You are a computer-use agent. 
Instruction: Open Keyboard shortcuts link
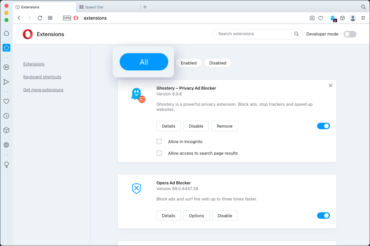coord(42,77)
